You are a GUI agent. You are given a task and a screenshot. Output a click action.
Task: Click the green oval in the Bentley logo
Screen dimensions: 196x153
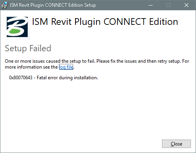click(15, 32)
